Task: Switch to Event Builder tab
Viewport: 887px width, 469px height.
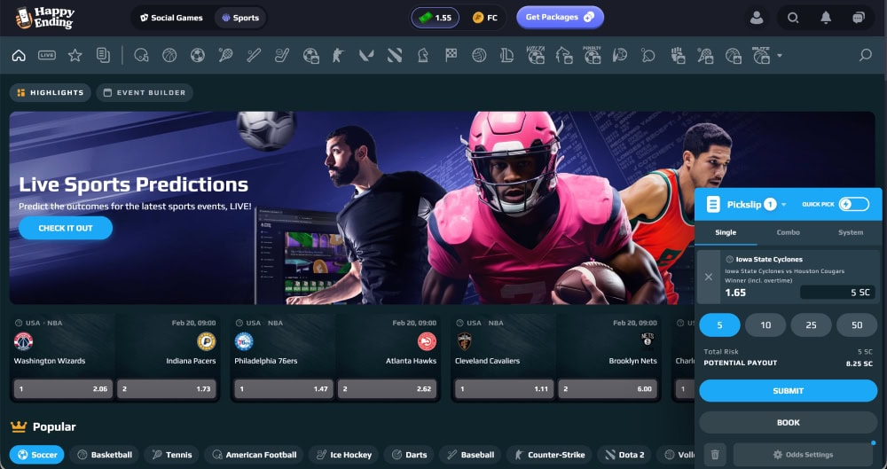Action: [145, 93]
